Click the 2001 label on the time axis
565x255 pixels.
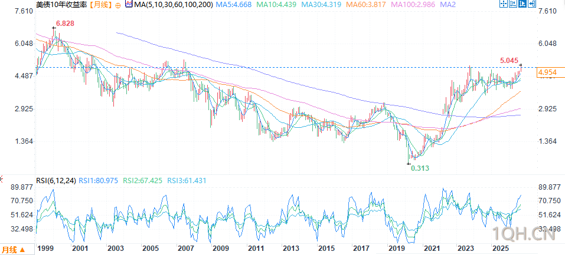pyautogui.click(x=80, y=249)
